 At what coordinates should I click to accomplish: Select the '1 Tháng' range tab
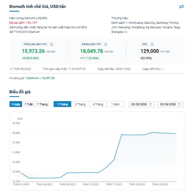62,105
